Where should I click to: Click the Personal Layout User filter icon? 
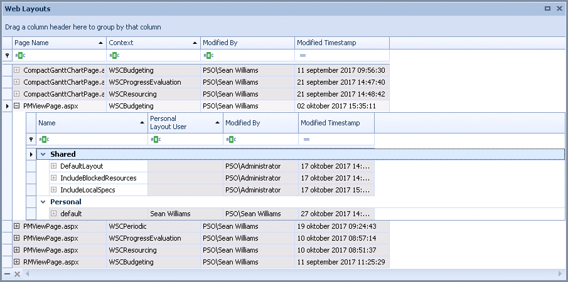click(x=154, y=139)
